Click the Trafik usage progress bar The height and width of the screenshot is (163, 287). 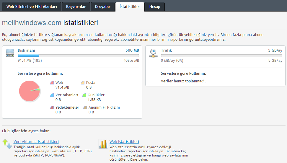tap(221, 56)
